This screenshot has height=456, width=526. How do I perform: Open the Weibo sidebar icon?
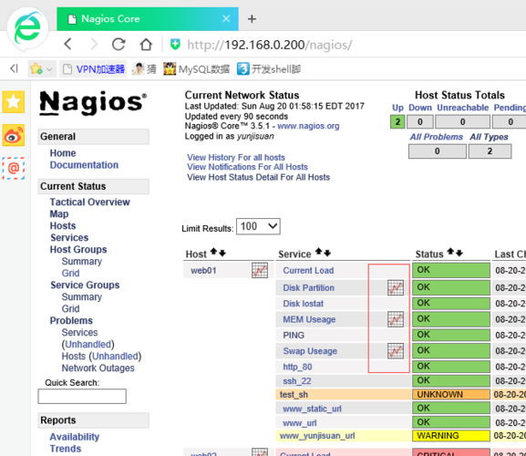(14, 135)
